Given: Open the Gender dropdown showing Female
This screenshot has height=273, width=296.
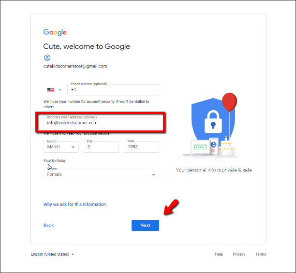Looking at the screenshot, I should (x=101, y=174).
